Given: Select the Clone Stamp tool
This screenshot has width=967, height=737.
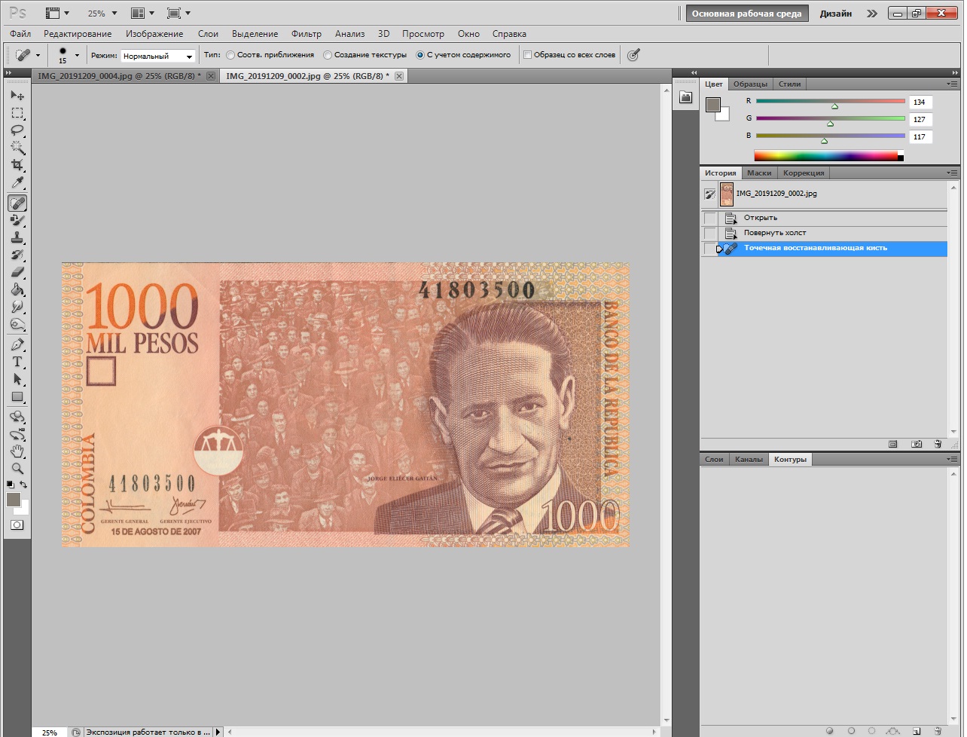Looking at the screenshot, I should (x=17, y=237).
